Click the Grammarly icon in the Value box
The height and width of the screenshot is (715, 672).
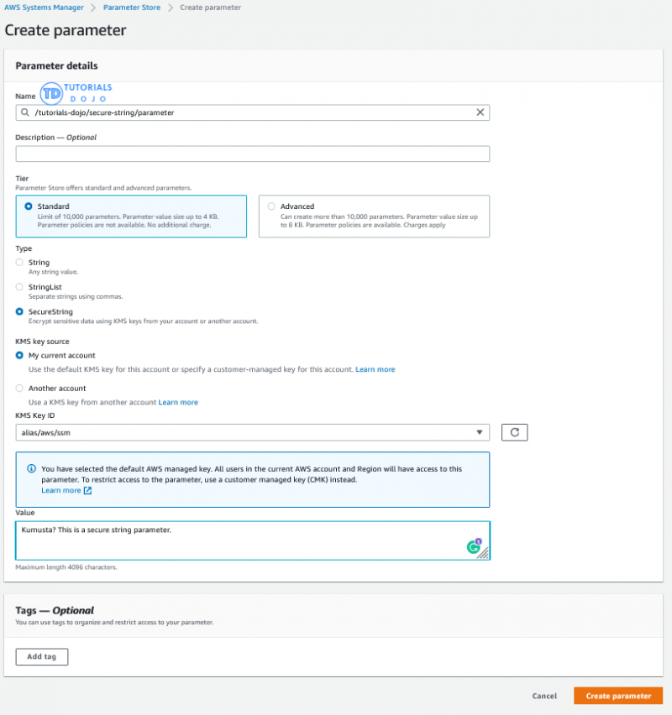click(x=475, y=547)
